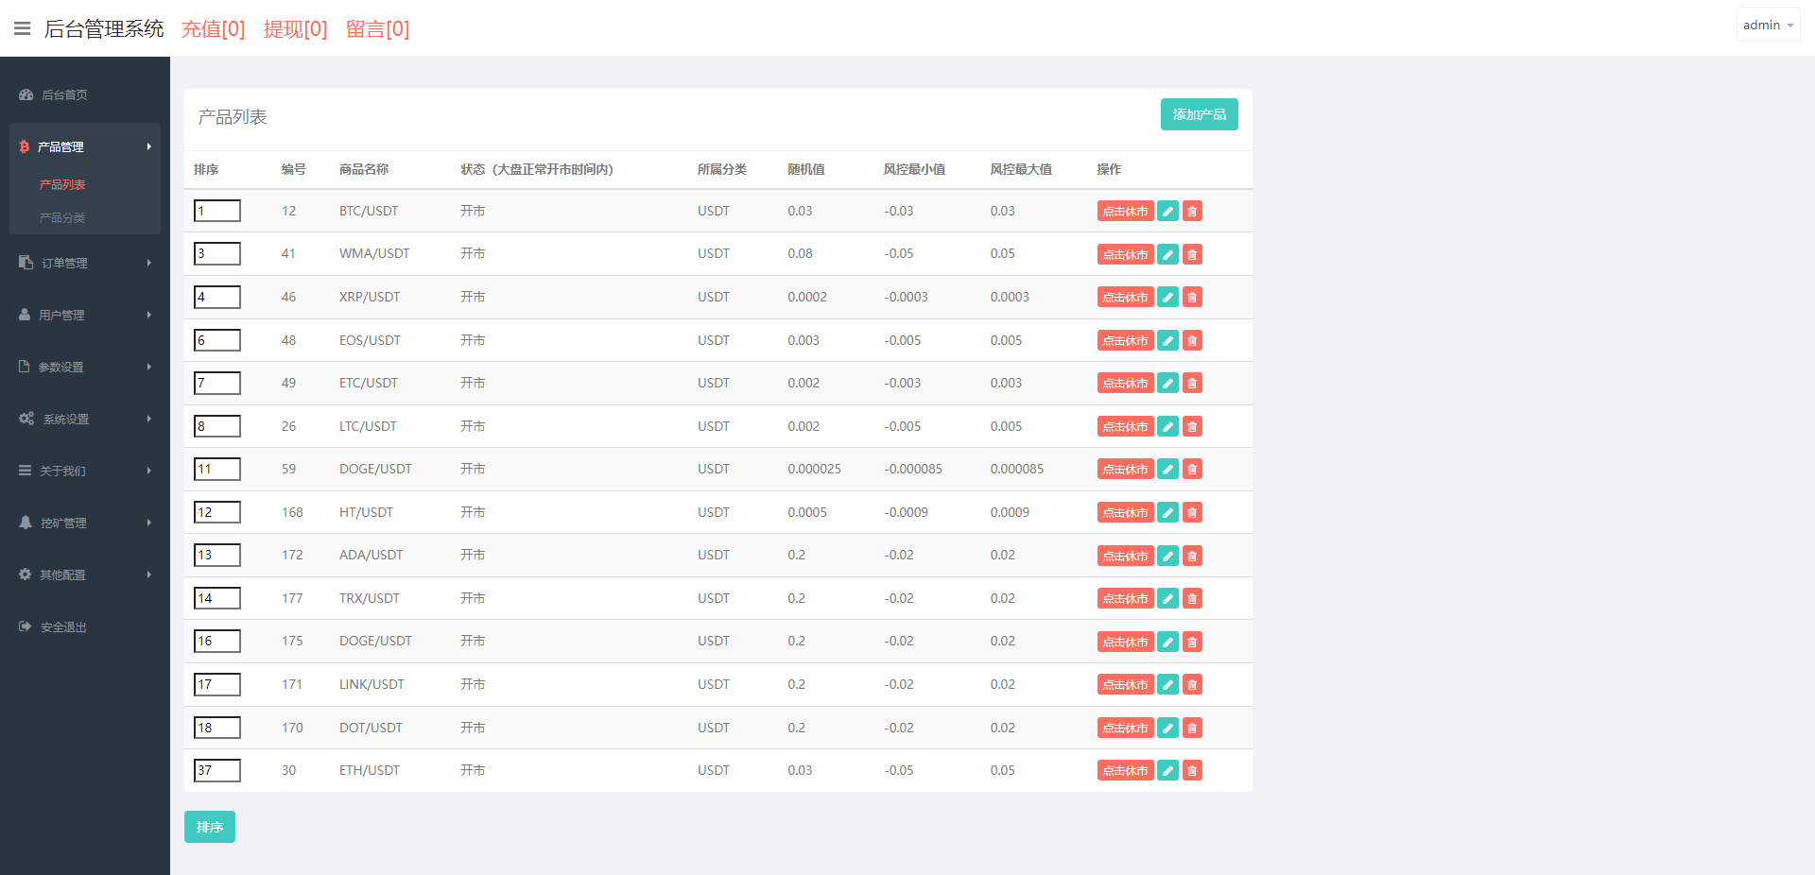This screenshot has height=875, width=1815.
Task: Click trash icon for the ETH/USDT row
Action: 1192,771
